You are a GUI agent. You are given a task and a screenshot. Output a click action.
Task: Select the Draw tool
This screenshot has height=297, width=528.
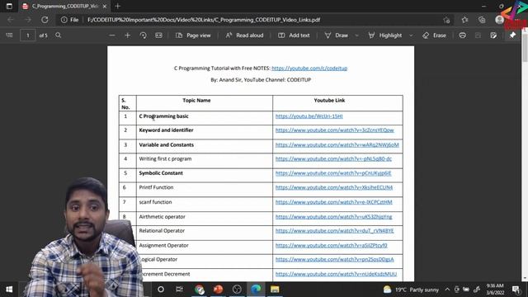tap(336, 35)
